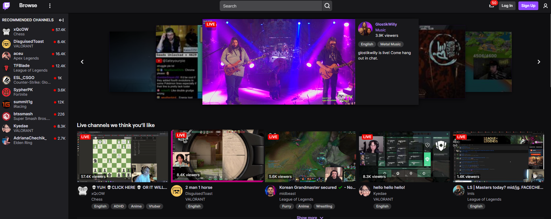Open xQcOW channel in sidebar

click(34, 32)
